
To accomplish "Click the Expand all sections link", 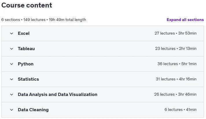I will (x=185, y=20).
